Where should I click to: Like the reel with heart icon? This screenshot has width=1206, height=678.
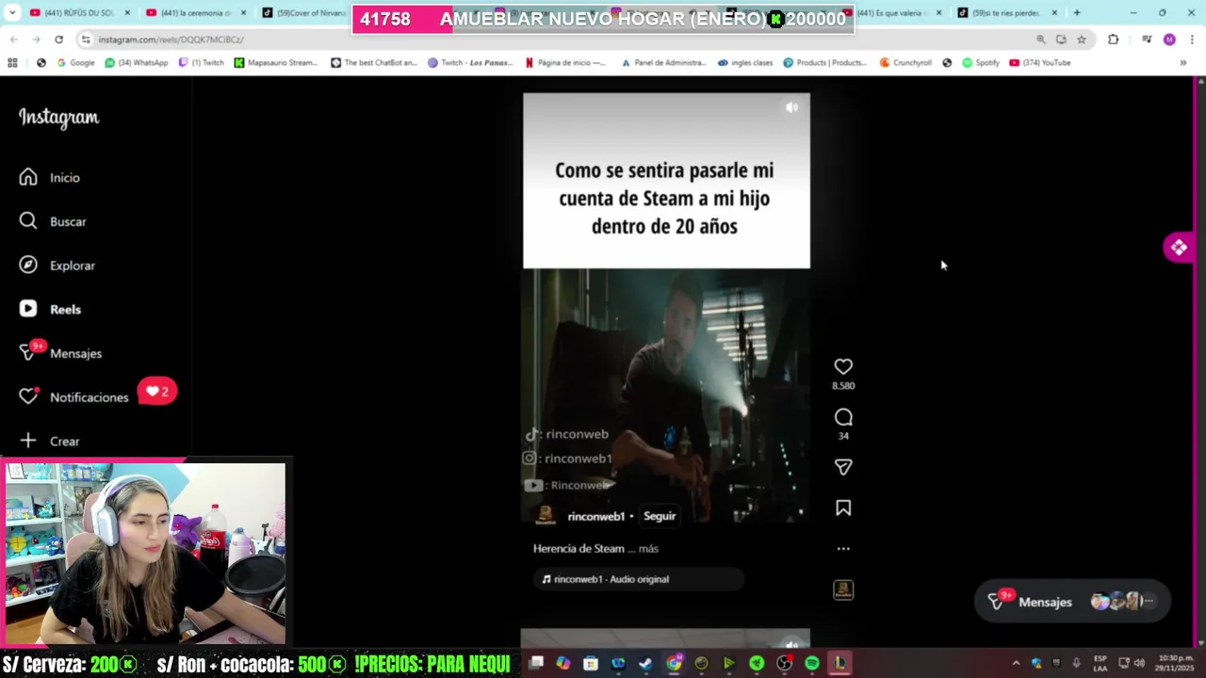point(843,366)
